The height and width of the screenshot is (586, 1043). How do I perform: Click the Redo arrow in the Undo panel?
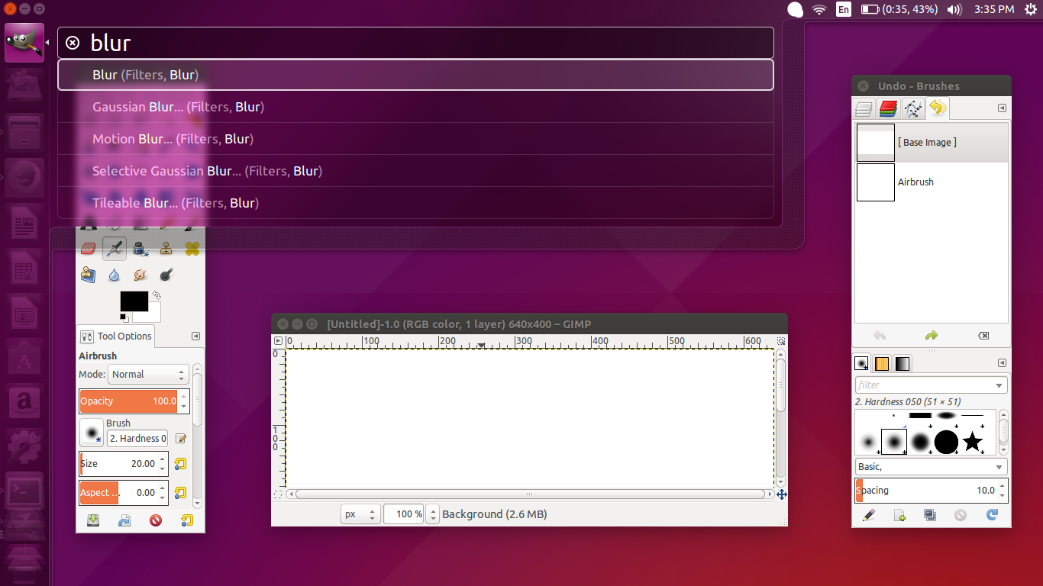tap(931, 334)
